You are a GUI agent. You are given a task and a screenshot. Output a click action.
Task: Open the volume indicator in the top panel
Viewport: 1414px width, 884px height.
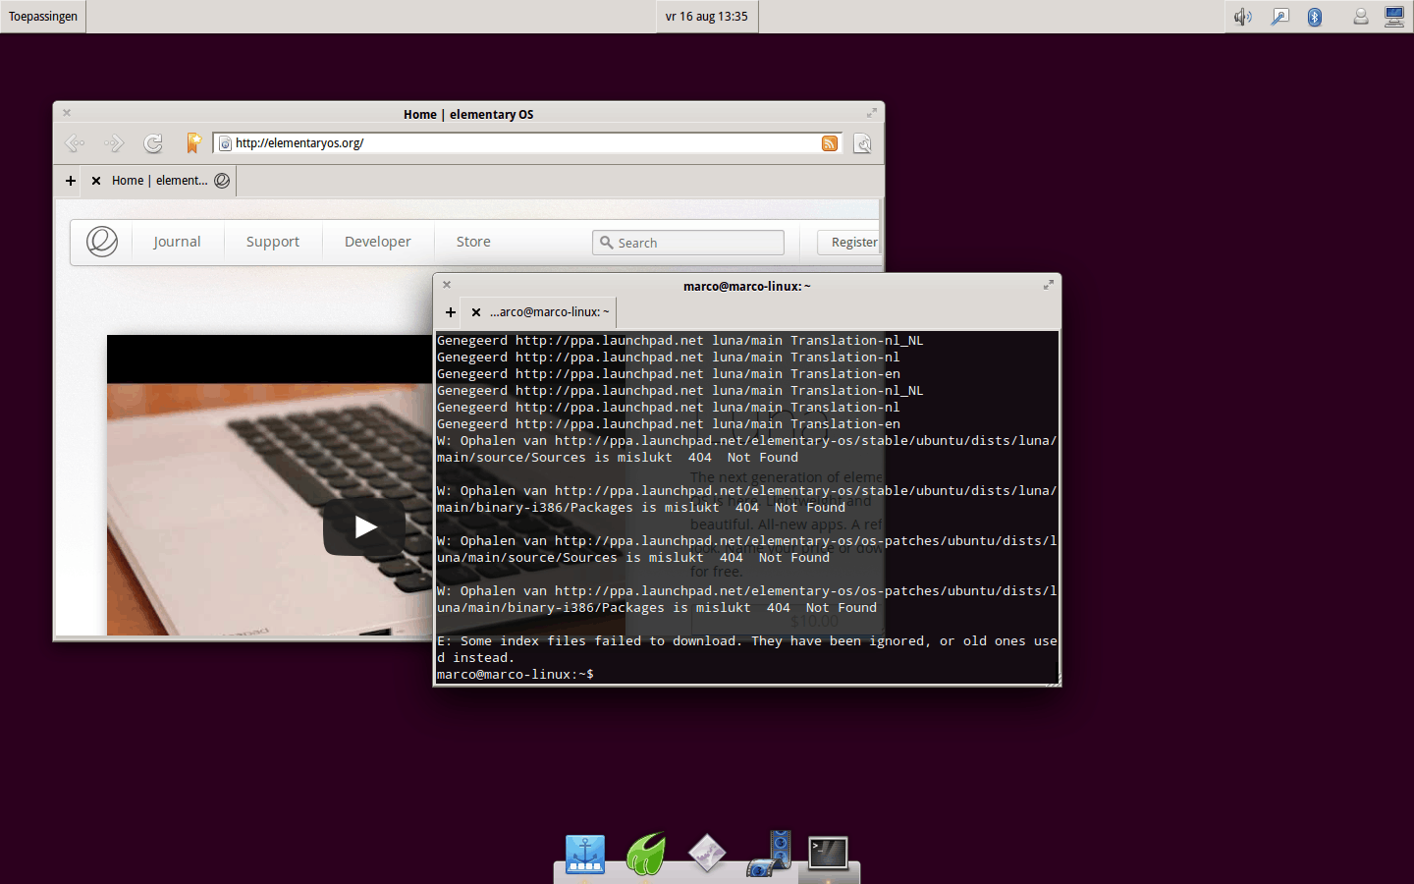[1243, 17]
